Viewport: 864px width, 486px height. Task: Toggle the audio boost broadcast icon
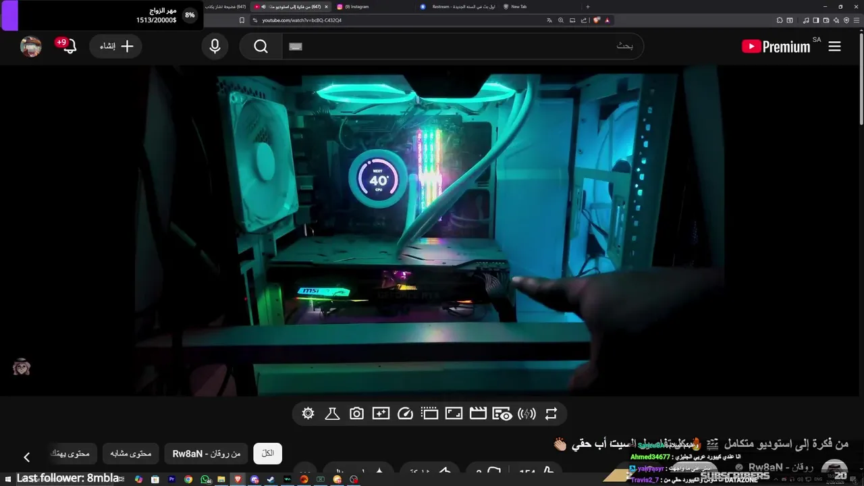point(526,414)
